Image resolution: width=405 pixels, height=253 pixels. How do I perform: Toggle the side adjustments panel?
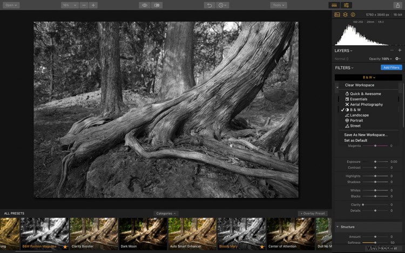tap(346, 5)
